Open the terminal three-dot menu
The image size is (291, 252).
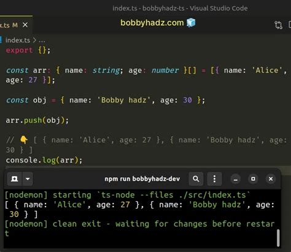[214, 179]
